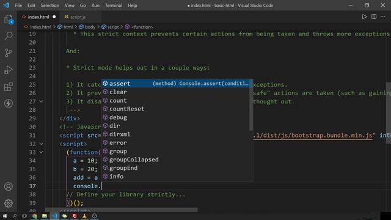The image size is (391, 220).
Task: Click the 'a = 10;' code on line 34
Action: click(86, 161)
